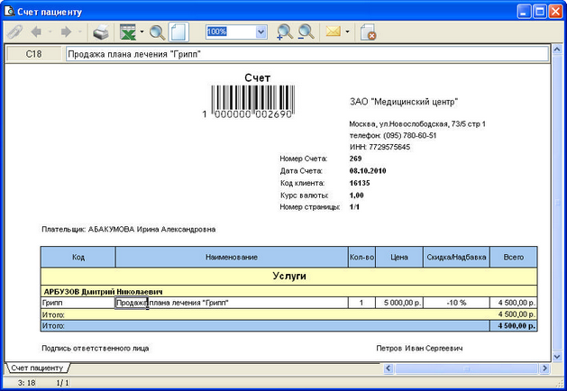Select the '-10 %' discount cell
This screenshot has width=567, height=391.
[x=456, y=303]
